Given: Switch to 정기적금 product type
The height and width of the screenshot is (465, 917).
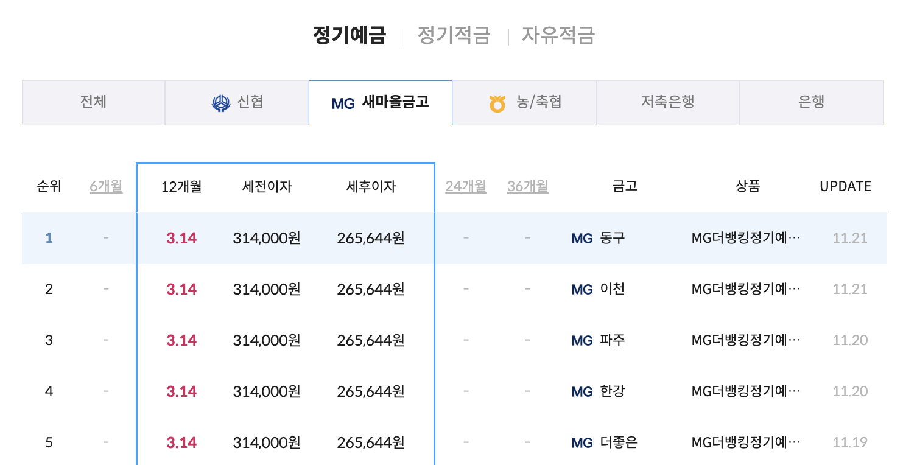Looking at the screenshot, I should [x=454, y=35].
